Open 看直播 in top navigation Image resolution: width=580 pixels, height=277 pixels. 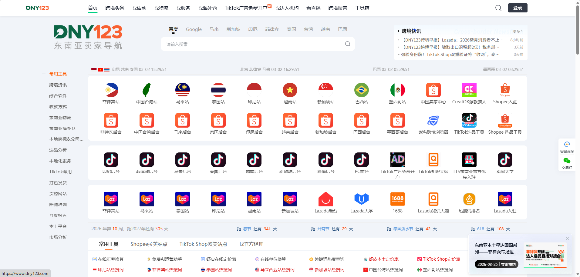point(313,8)
